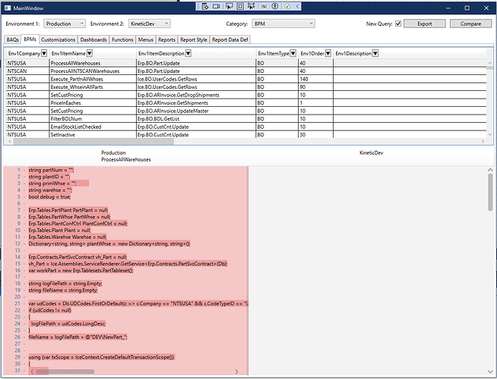Image resolution: width=497 pixels, height=379 pixels.
Task: Click the MainWindow app icon in the title bar
Action: point(8,8)
